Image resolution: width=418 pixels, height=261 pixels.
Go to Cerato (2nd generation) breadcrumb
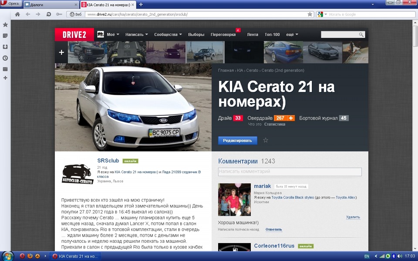point(283,70)
